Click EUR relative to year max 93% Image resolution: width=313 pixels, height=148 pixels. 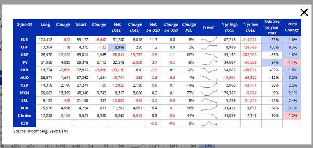pos(272,40)
